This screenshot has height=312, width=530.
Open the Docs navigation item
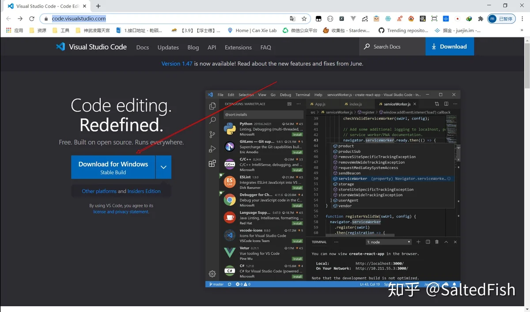143,47
